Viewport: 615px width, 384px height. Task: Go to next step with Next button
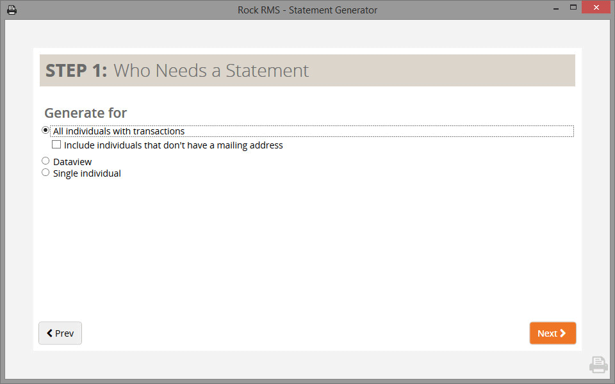(552, 333)
